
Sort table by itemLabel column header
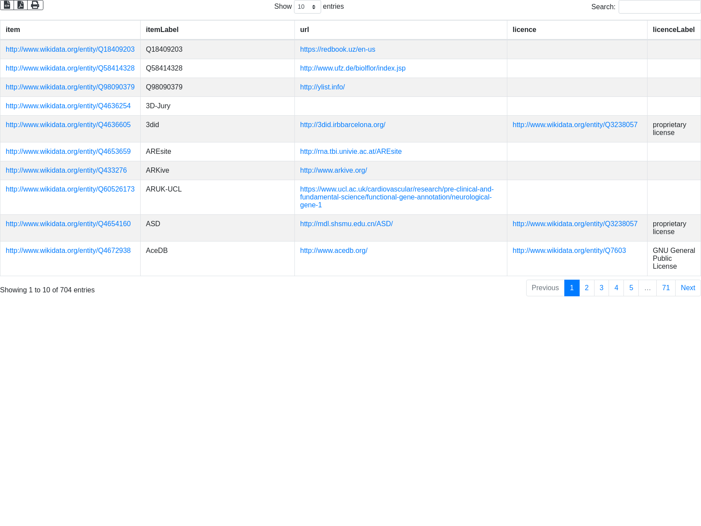coord(217,30)
